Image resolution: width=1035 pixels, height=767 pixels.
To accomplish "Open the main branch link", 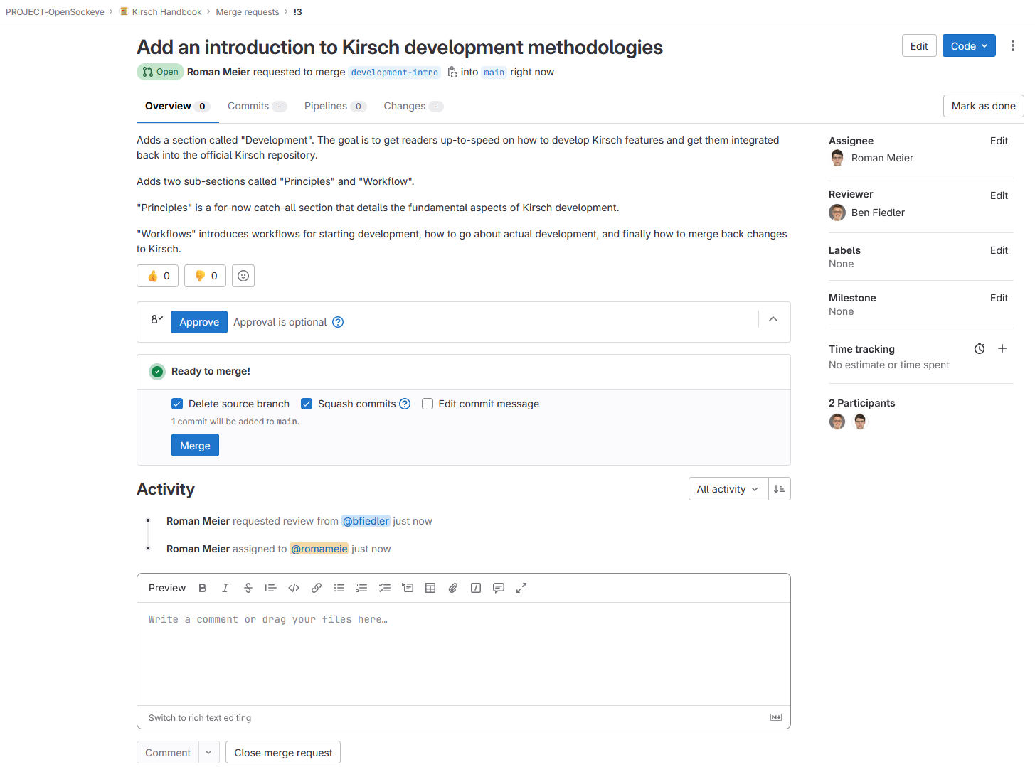I will click(x=494, y=72).
